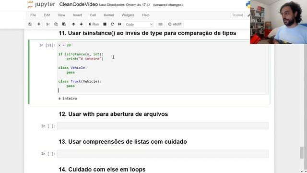Open the nbdiff comparison tool
Viewport: 307px width, 173px height.
175,24
